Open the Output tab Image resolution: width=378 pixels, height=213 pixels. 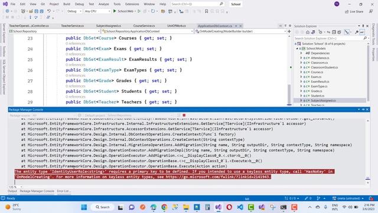[12, 191]
